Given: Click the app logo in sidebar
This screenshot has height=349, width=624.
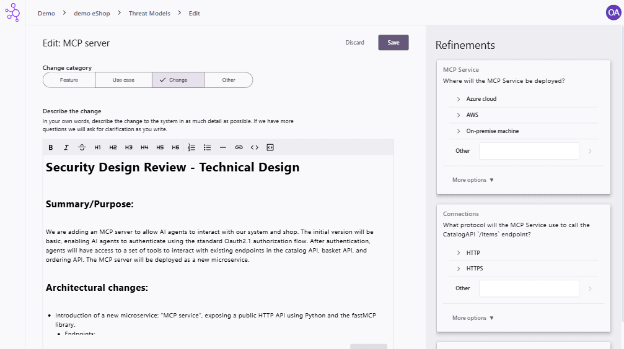Looking at the screenshot, I should click(x=12, y=13).
